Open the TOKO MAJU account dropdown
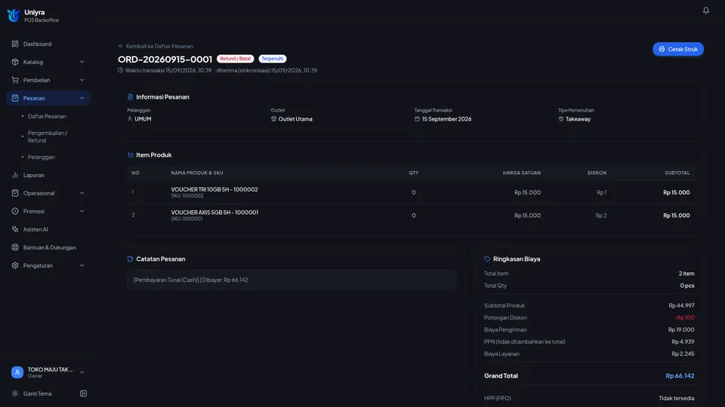 click(48, 372)
